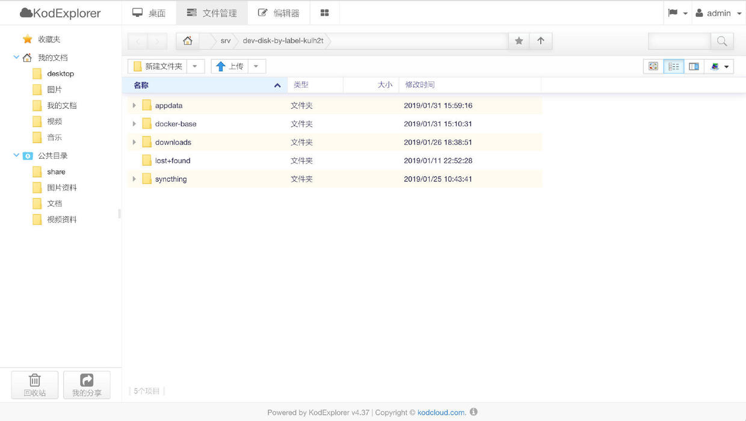The height and width of the screenshot is (421, 746).
Task: Click 新建文件夹 new folder button
Action: pos(158,66)
